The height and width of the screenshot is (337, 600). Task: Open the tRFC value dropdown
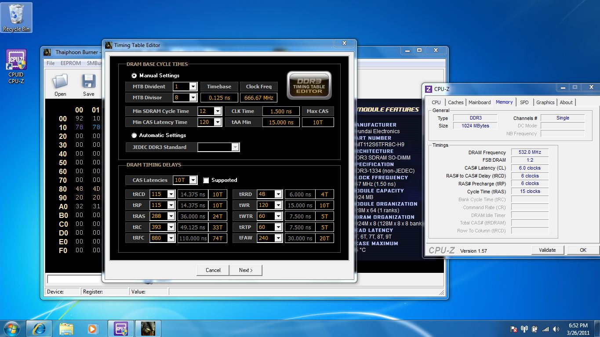171,238
